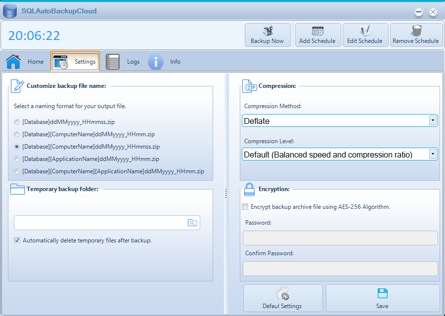Click the Backup Now button
Image resolution: width=445 pixels, height=316 pixels.
coord(267,35)
